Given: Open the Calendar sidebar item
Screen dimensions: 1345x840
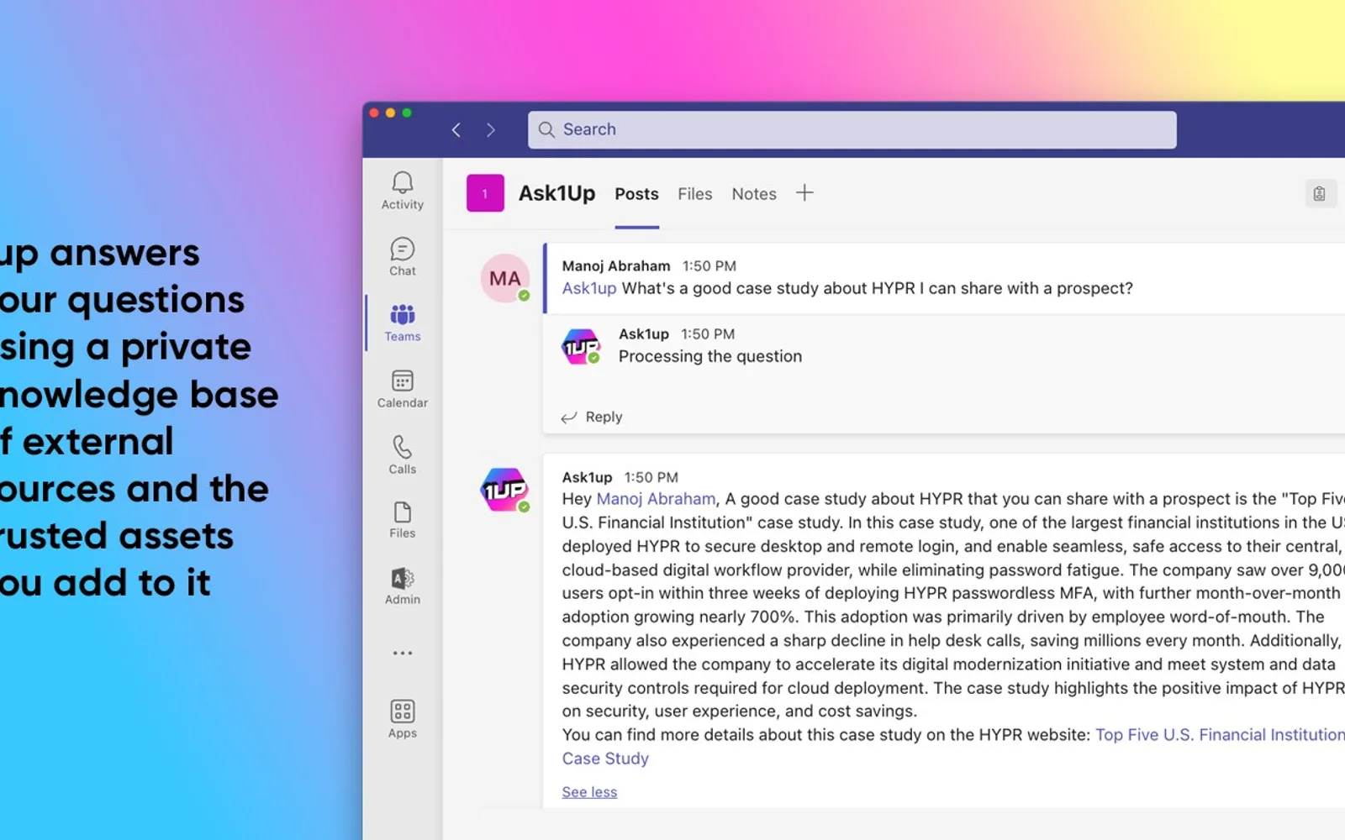Looking at the screenshot, I should click(402, 389).
